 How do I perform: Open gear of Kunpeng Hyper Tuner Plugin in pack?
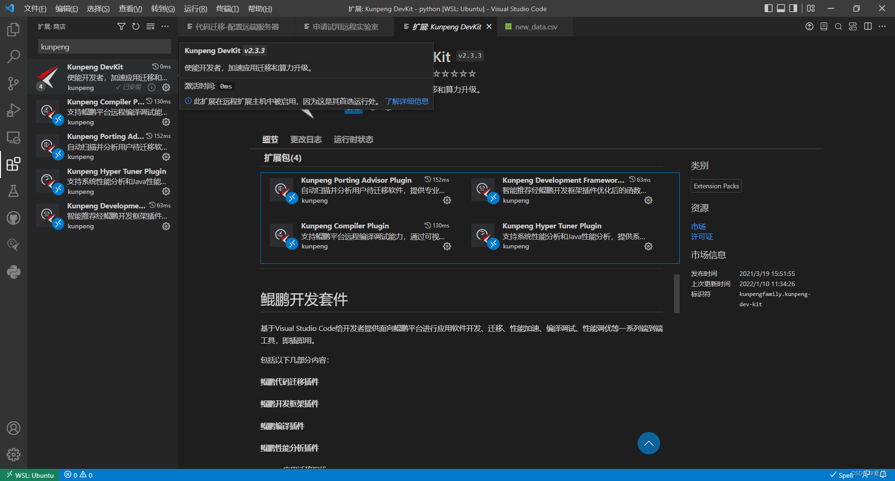click(x=648, y=247)
